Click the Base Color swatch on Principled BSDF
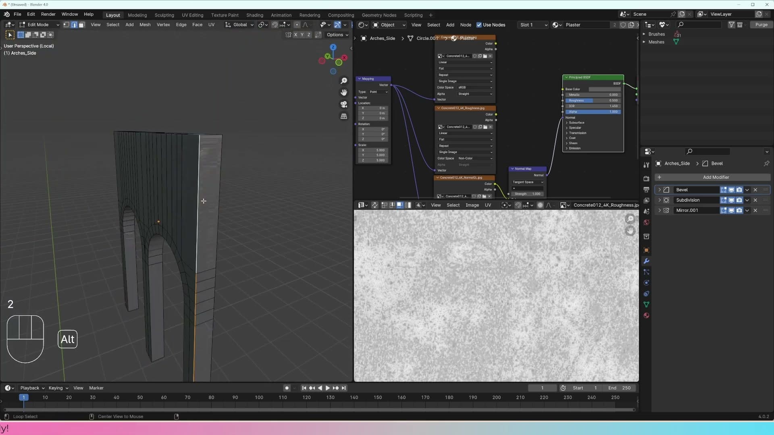This screenshot has width=774, height=435. tap(605, 89)
